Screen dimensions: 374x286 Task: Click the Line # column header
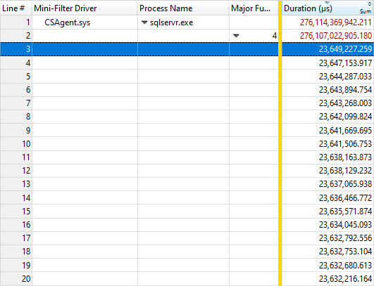(x=13, y=8)
